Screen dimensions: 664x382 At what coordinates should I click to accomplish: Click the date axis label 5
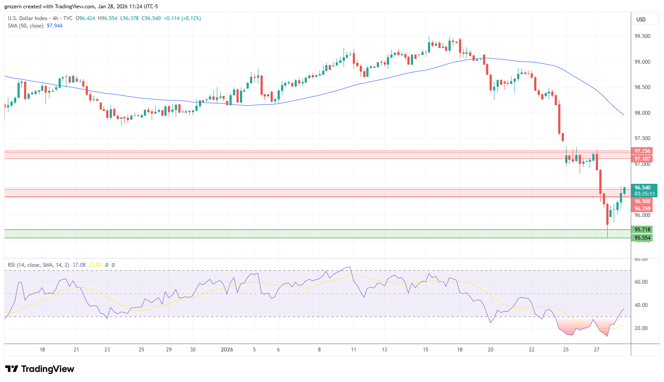click(254, 350)
